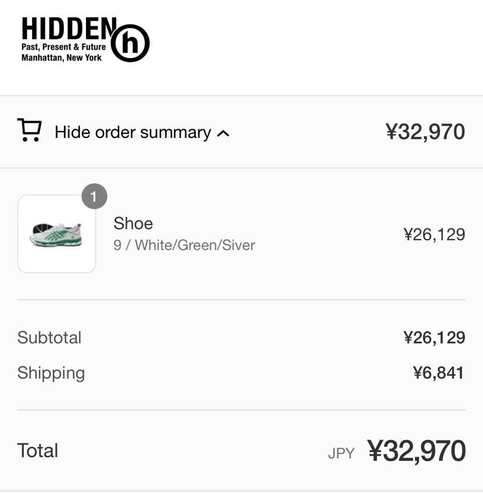Click the Total label
This screenshot has height=494, width=483.
point(37,450)
